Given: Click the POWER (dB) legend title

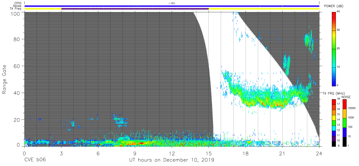Looking at the screenshot, I should pyautogui.click(x=334, y=6).
